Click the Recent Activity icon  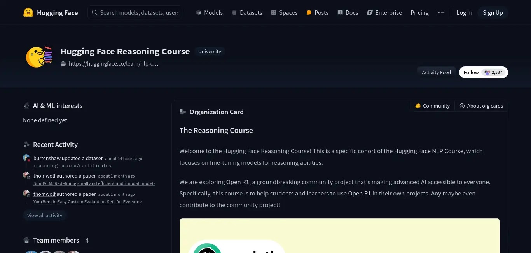(x=26, y=145)
